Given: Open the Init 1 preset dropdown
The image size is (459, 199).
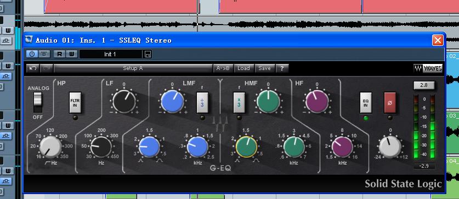Looking at the screenshot, I should coord(111,54).
